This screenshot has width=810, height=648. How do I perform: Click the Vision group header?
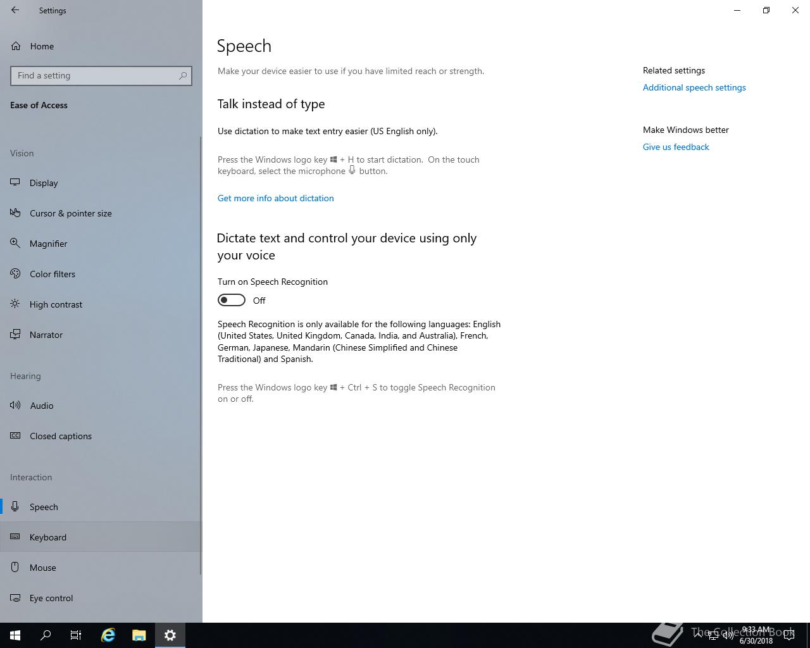(22, 153)
